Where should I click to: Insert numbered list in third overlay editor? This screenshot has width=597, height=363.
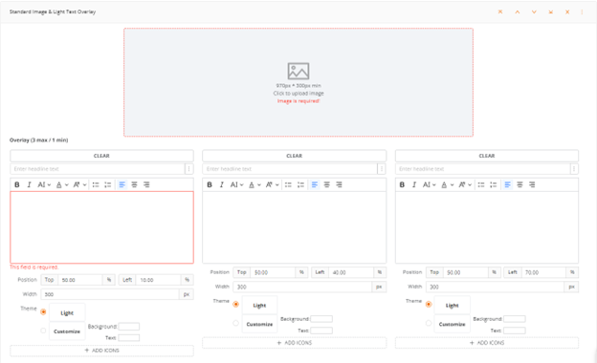click(x=494, y=184)
